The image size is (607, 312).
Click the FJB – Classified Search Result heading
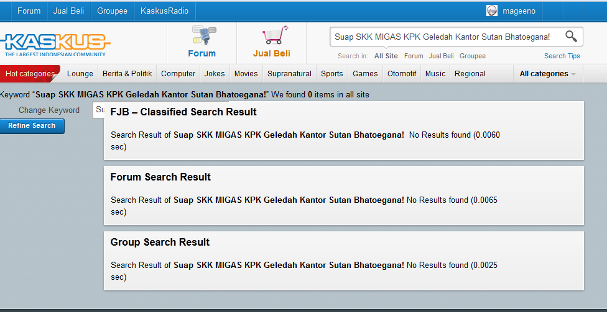(x=183, y=112)
